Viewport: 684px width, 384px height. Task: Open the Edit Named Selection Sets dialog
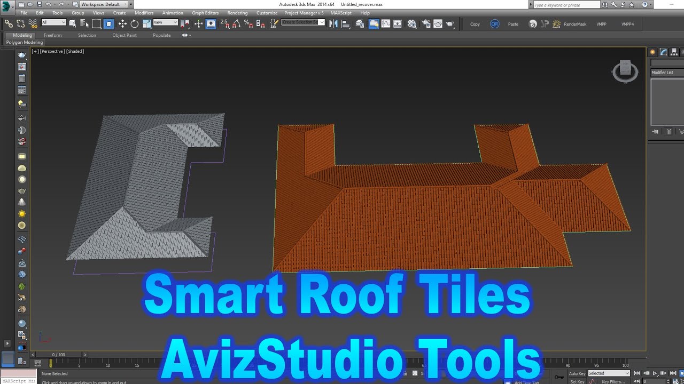[x=274, y=23]
